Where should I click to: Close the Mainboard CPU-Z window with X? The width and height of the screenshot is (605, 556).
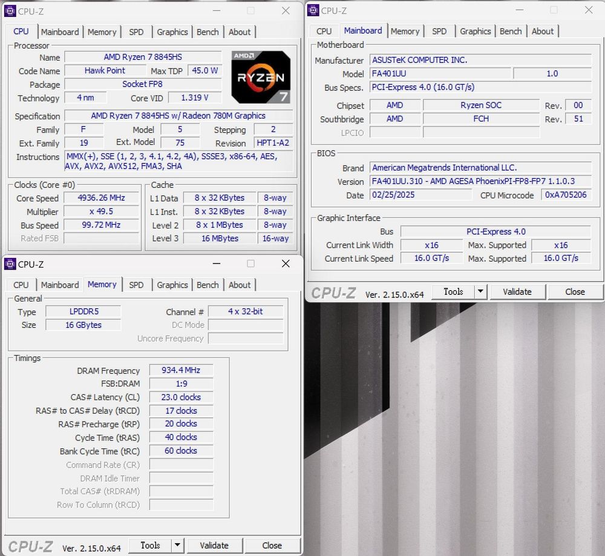589,10
